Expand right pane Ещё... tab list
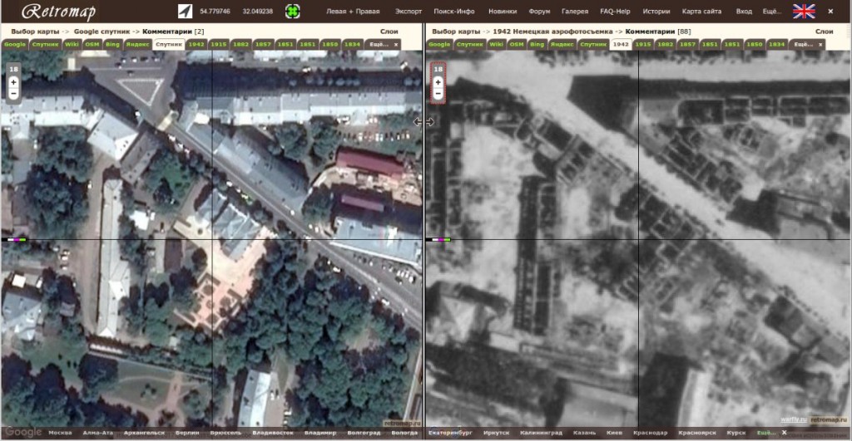This screenshot has width=852, height=441. pos(803,45)
